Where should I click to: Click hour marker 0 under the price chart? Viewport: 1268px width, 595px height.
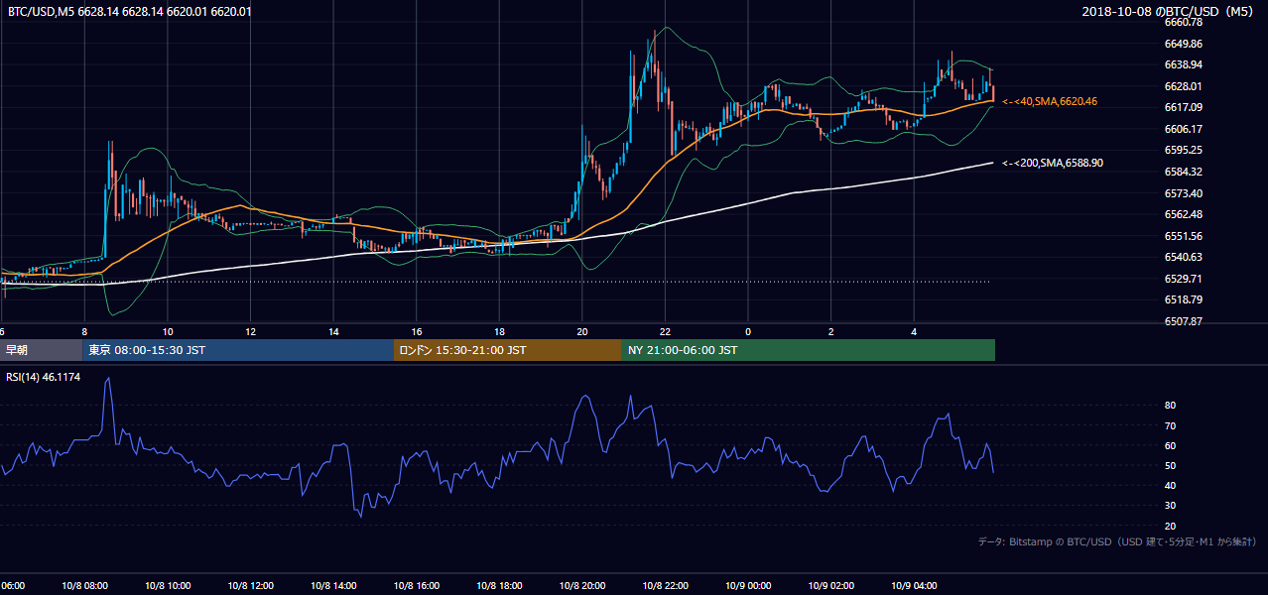(x=748, y=332)
